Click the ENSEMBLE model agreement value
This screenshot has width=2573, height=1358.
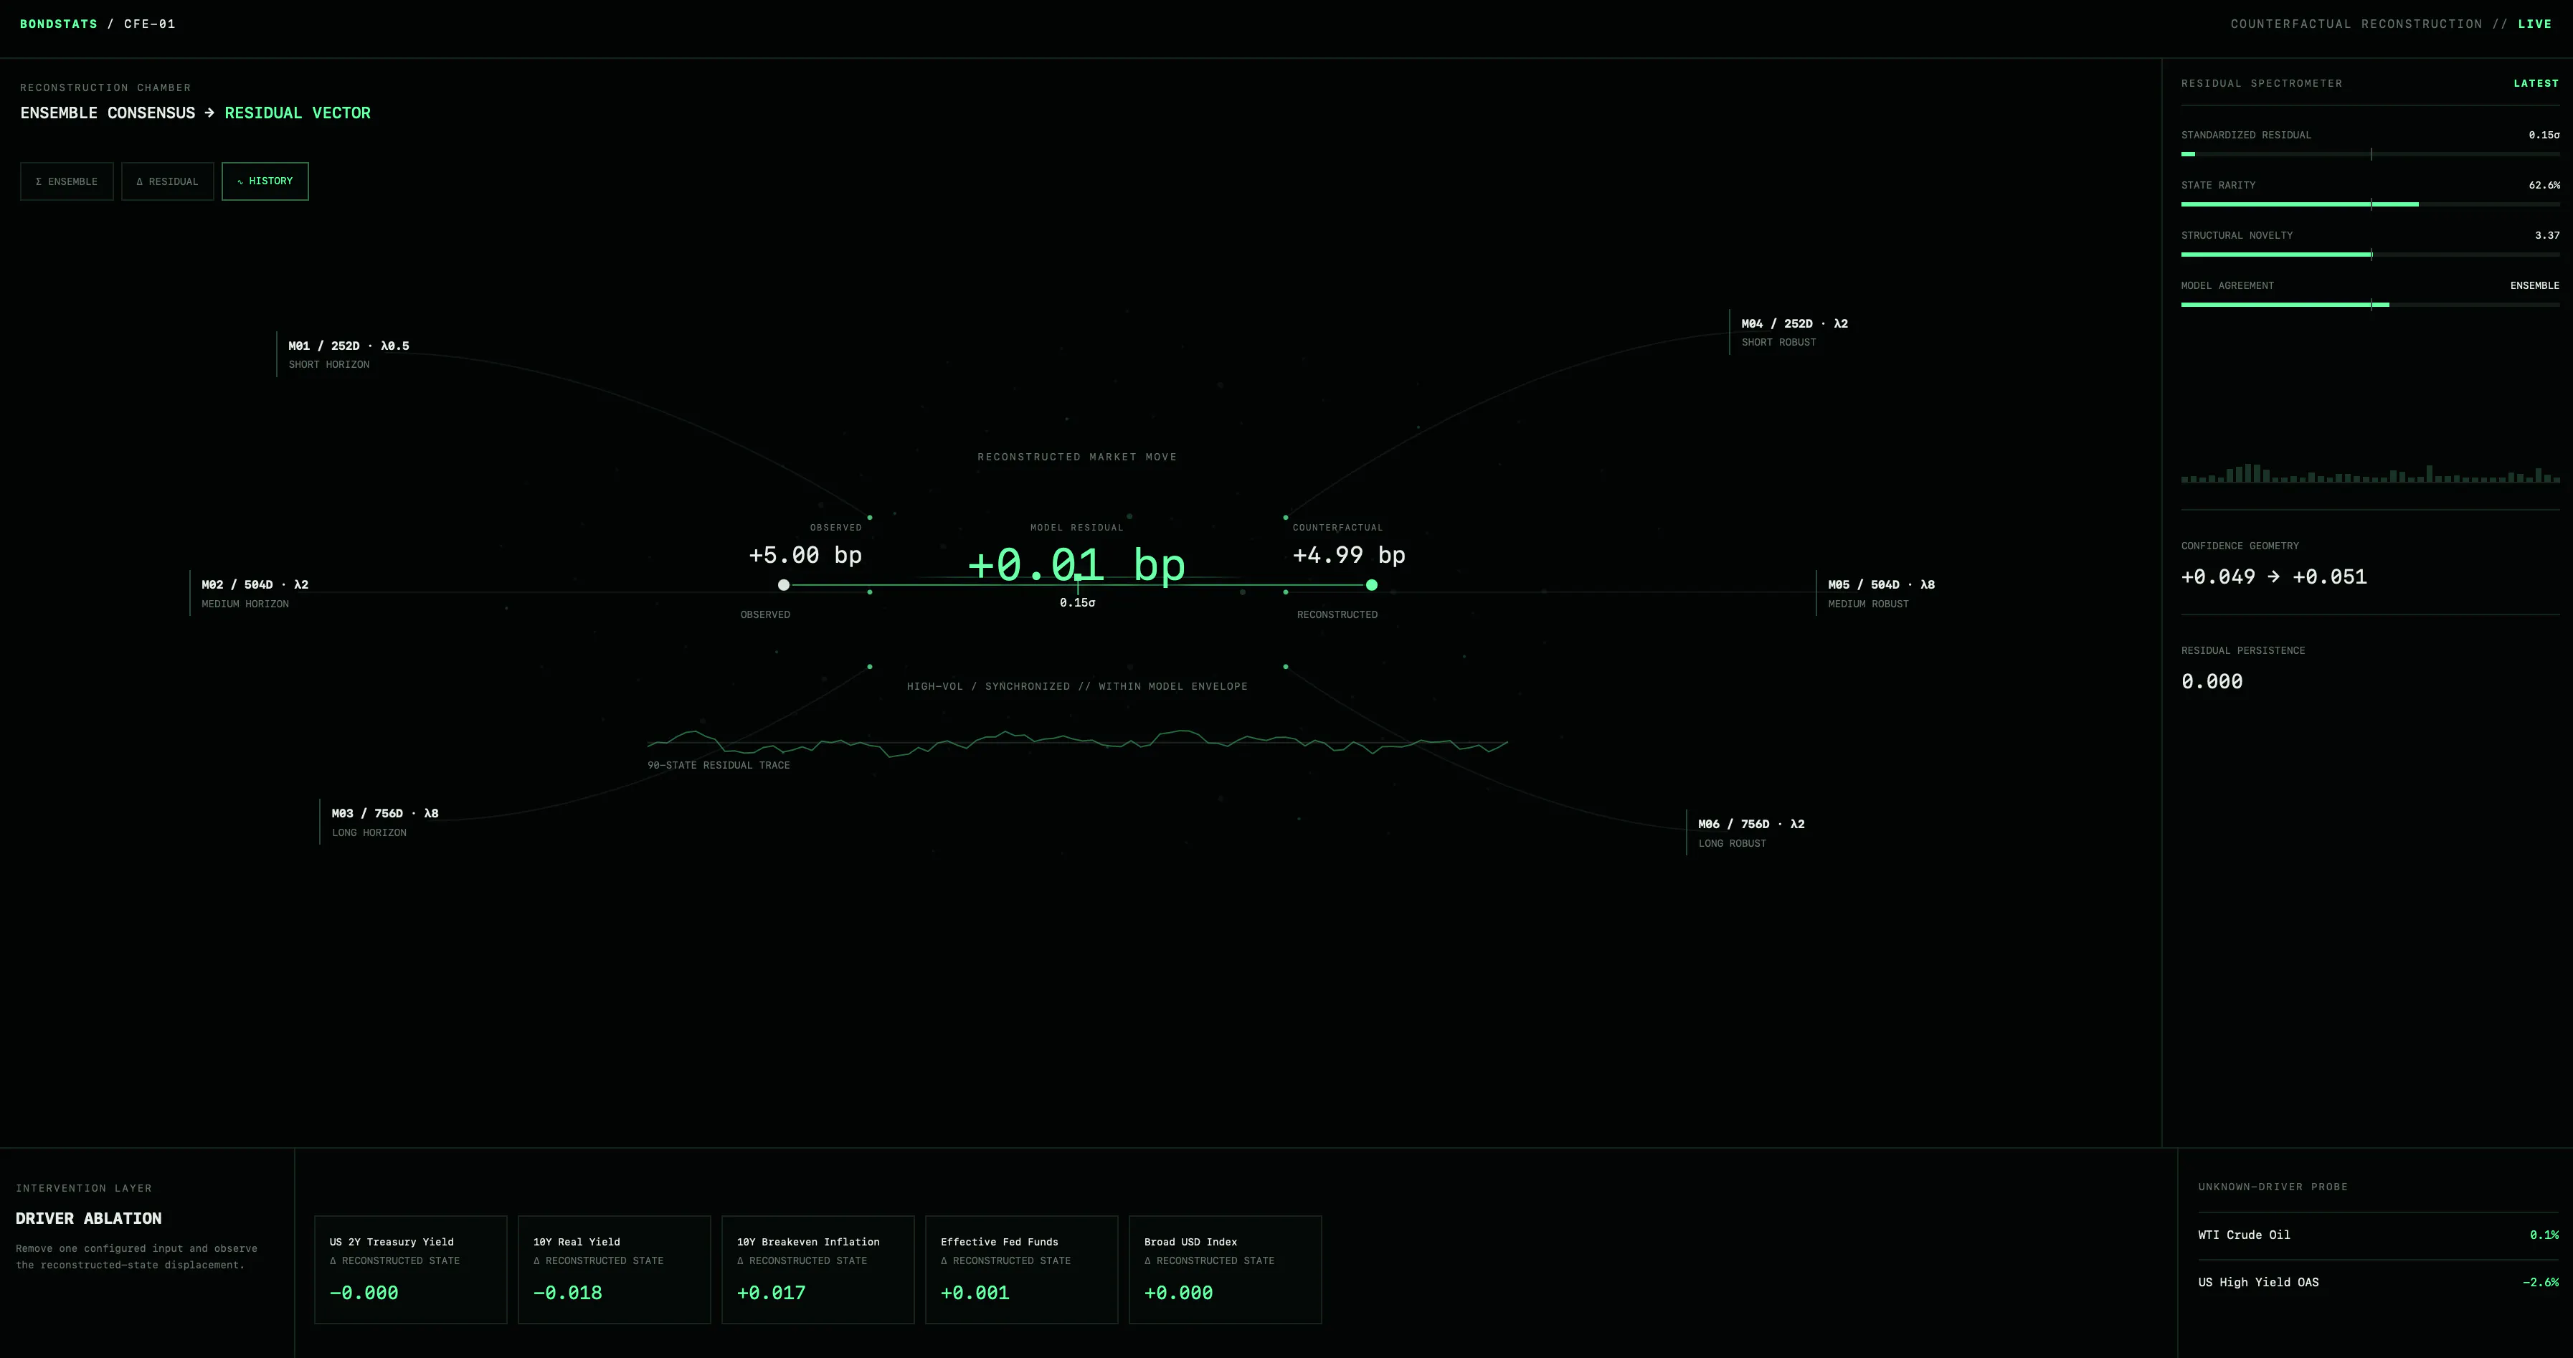click(2534, 285)
